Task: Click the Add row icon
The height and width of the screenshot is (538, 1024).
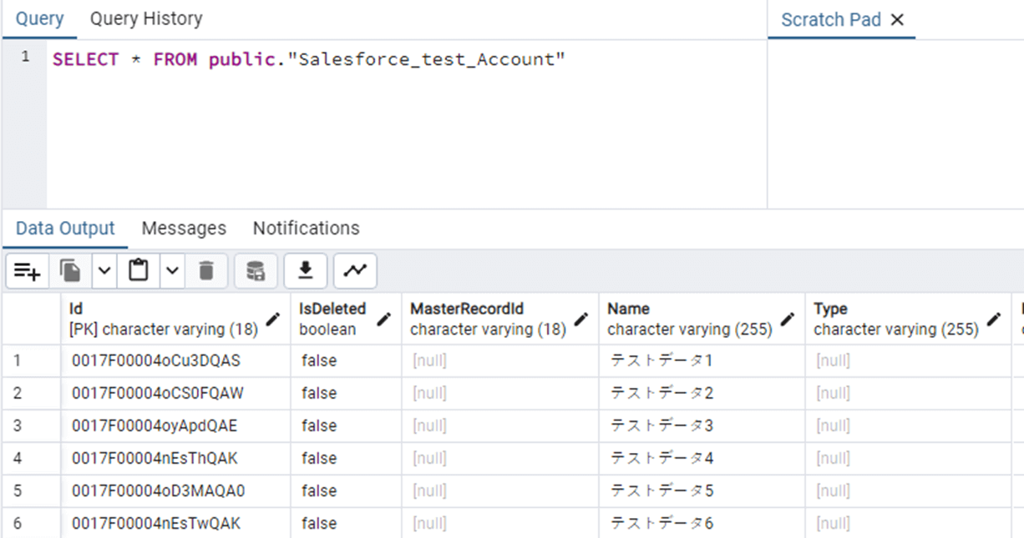Action: 28,270
